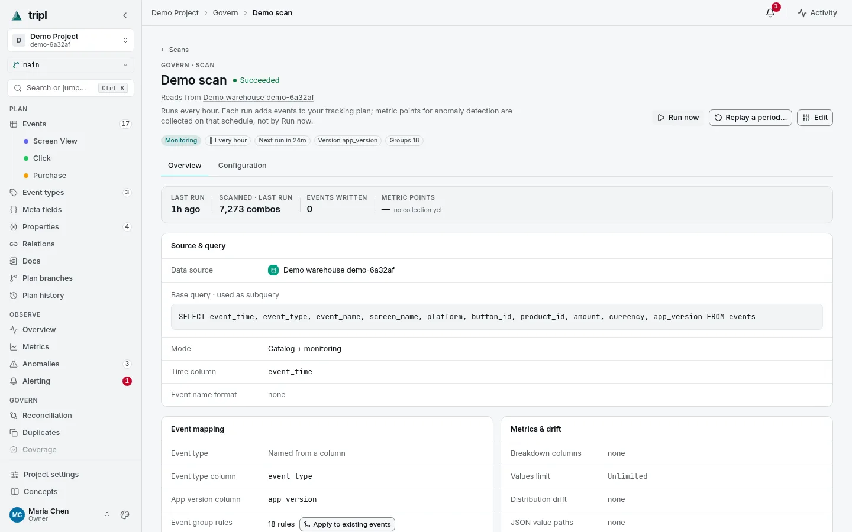
Task: Open Plan branches
Action: coord(70,278)
